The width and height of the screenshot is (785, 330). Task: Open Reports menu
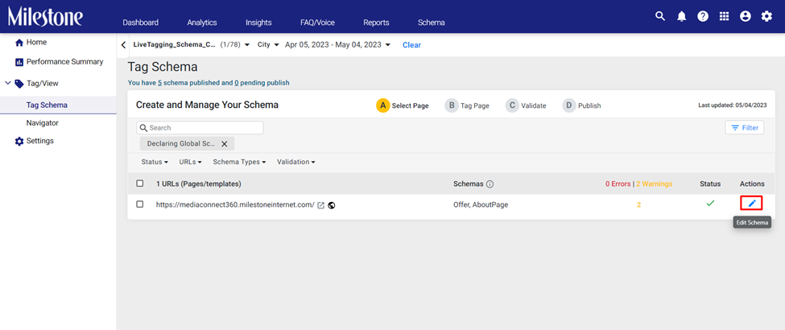376,23
